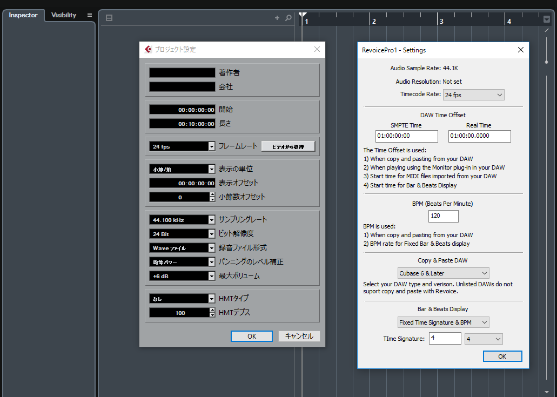
Task: Click OK in RevoicePro1 Settings window
Action: pos(502,356)
